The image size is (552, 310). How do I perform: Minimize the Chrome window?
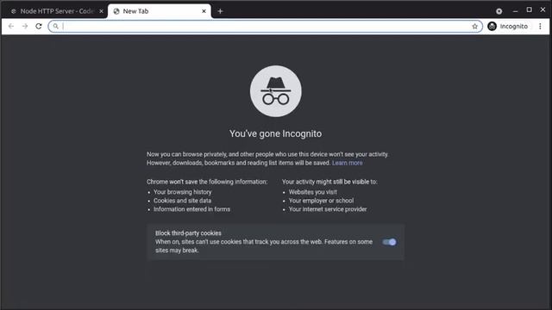point(515,11)
